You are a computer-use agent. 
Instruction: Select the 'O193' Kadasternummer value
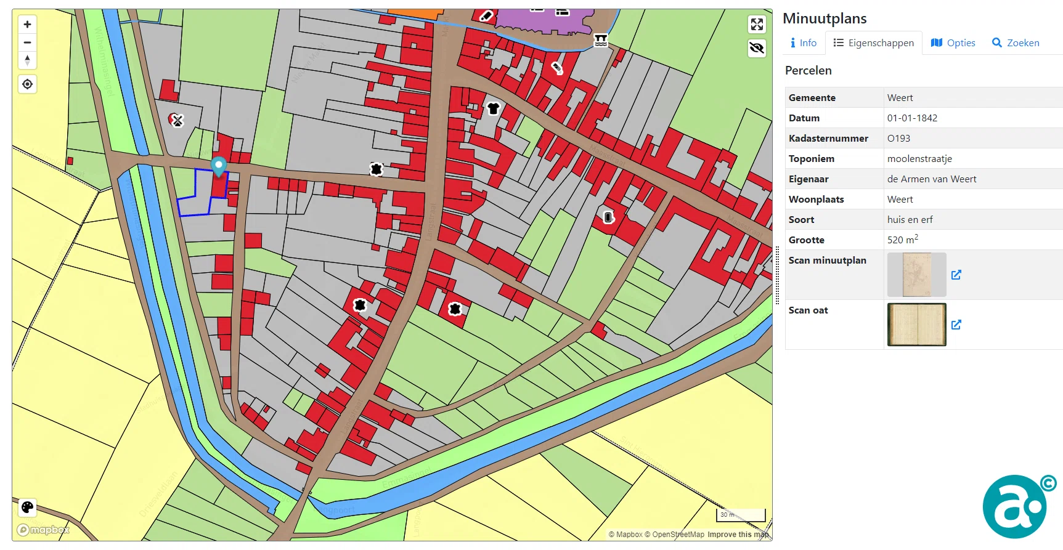coord(898,139)
